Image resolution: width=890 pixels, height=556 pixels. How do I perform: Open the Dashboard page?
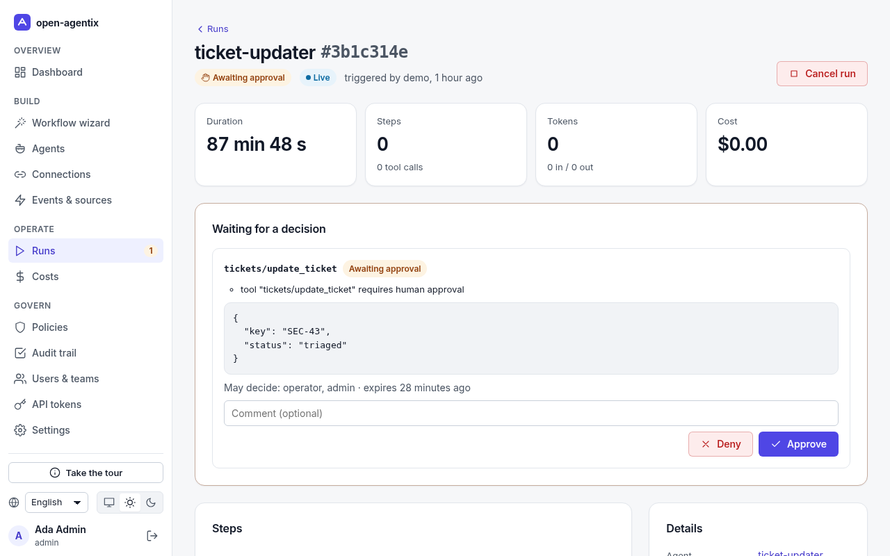click(86, 72)
